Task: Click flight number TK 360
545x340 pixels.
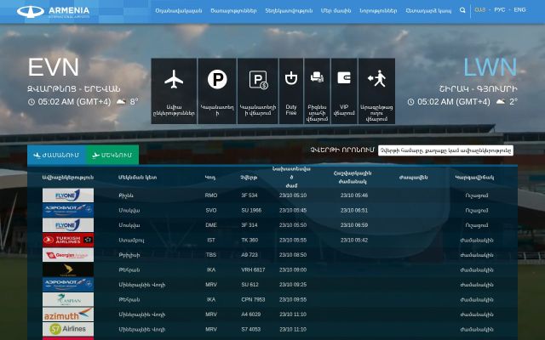Action: coord(250,240)
